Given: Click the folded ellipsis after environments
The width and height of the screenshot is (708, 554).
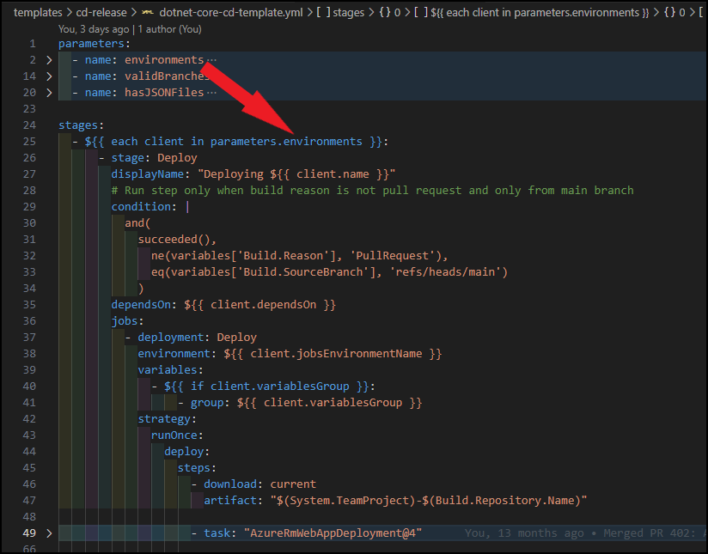Looking at the screenshot, I should tap(211, 60).
